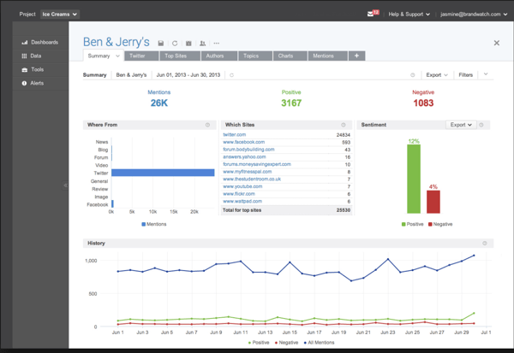Click the options icon in History header
514x353 pixels.
point(485,243)
